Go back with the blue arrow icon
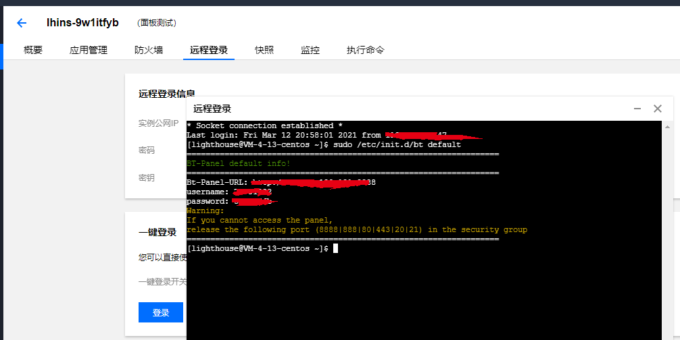Screen dimensions: 680x340 pyautogui.click(x=22, y=23)
